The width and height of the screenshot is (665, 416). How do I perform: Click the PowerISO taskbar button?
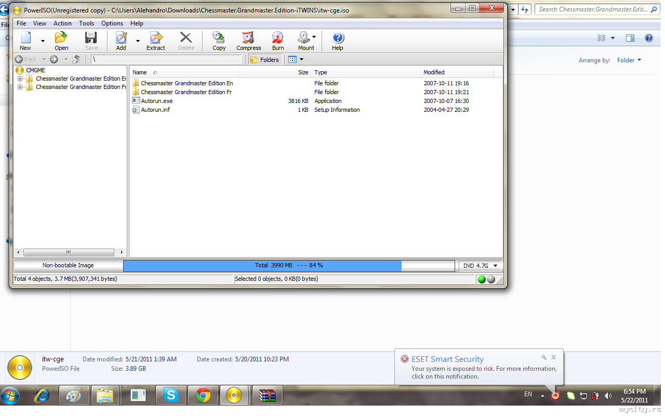(234, 396)
